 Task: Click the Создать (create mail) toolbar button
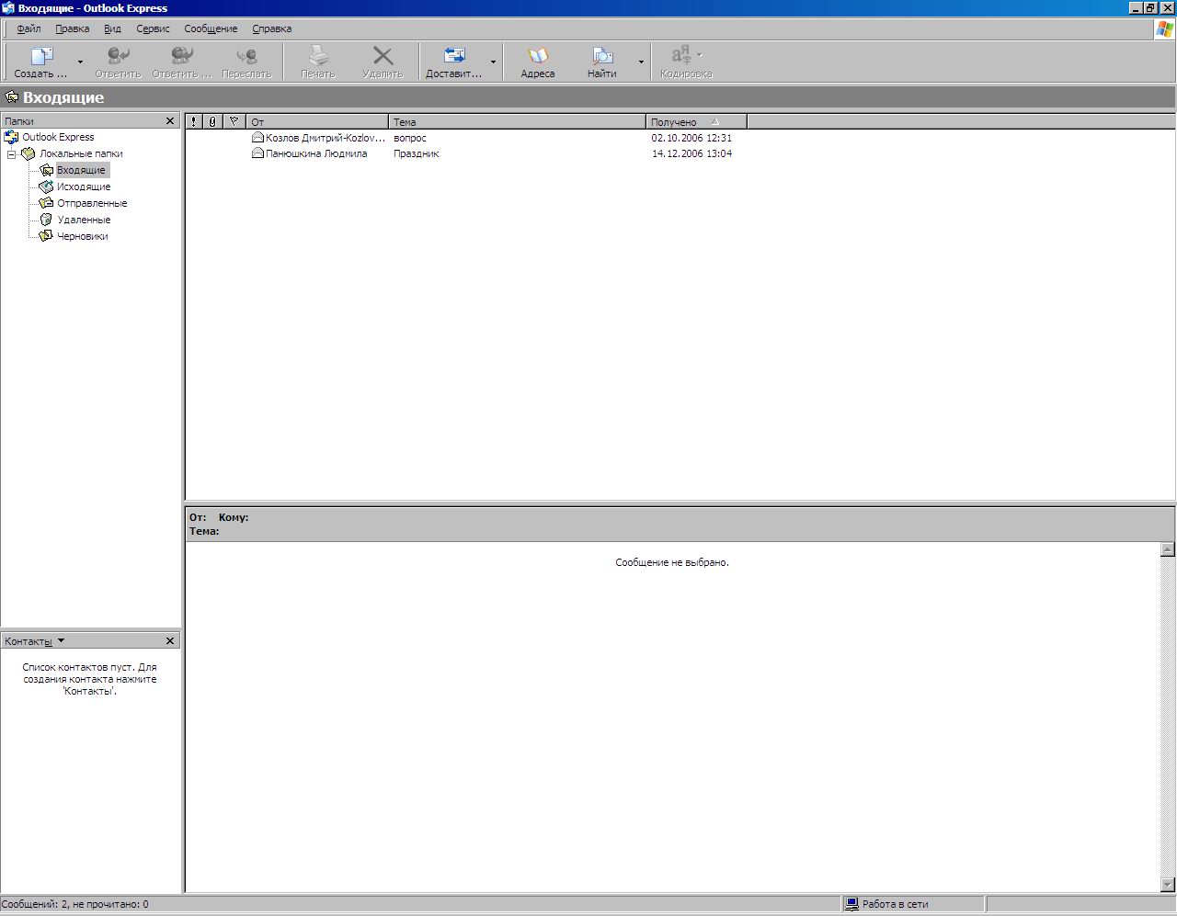click(40, 62)
